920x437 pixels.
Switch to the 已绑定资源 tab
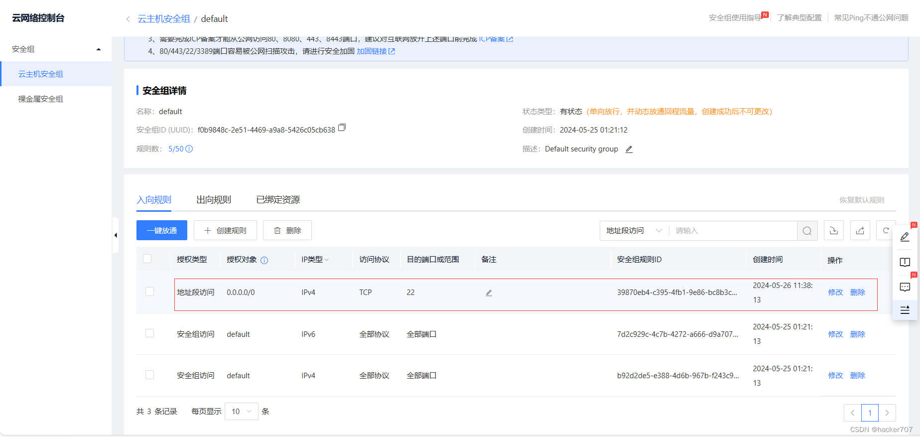point(278,200)
